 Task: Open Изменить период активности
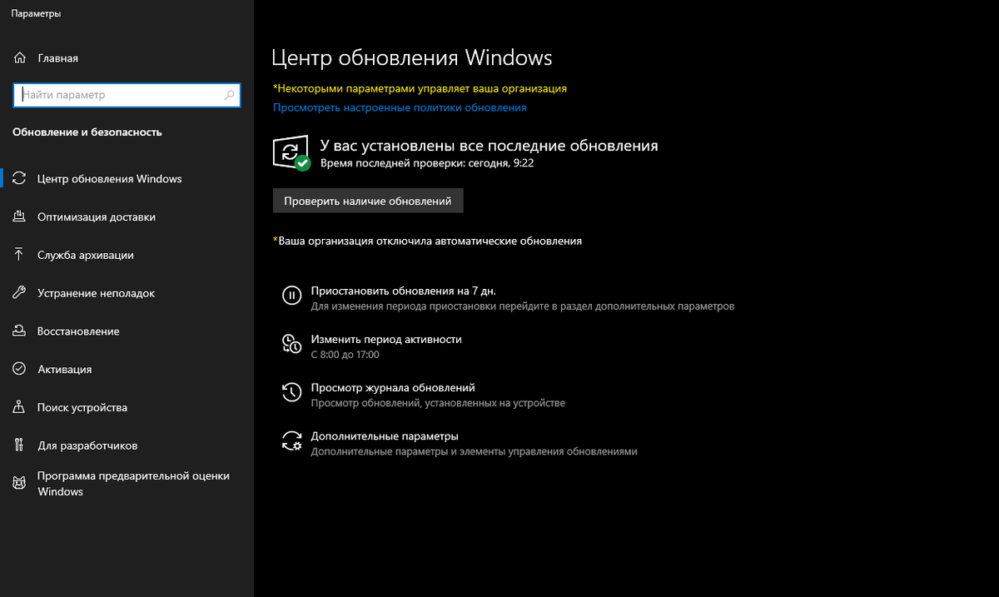click(385, 339)
